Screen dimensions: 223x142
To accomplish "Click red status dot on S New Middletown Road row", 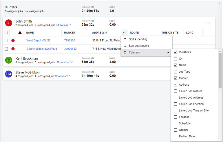I will click(13, 49).
